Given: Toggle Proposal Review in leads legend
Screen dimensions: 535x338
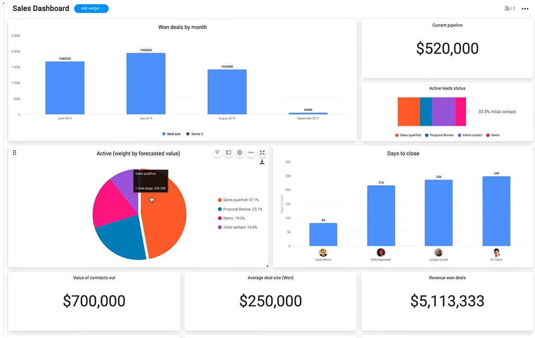Looking at the screenshot, I should (x=440, y=135).
